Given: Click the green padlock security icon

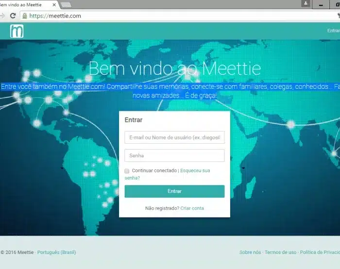Looking at the screenshot, I should tap(24, 16).
